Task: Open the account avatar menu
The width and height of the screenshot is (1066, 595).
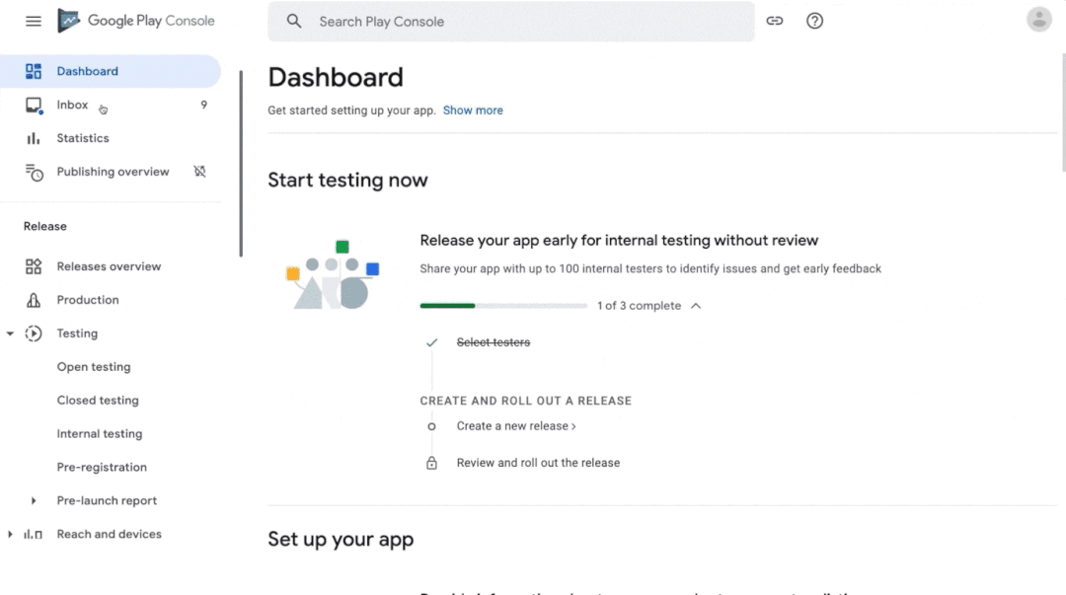Action: [x=1038, y=20]
